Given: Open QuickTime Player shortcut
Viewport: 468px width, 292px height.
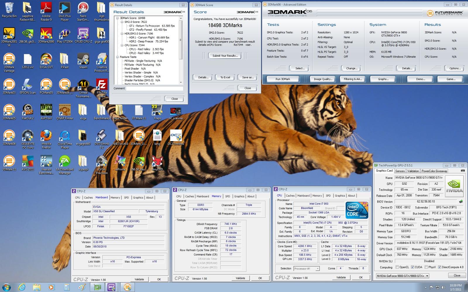Looking at the screenshot, I should pyautogui.click(x=65, y=139).
